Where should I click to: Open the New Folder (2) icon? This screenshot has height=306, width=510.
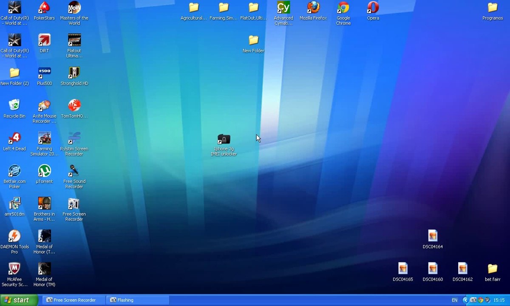tap(14, 73)
